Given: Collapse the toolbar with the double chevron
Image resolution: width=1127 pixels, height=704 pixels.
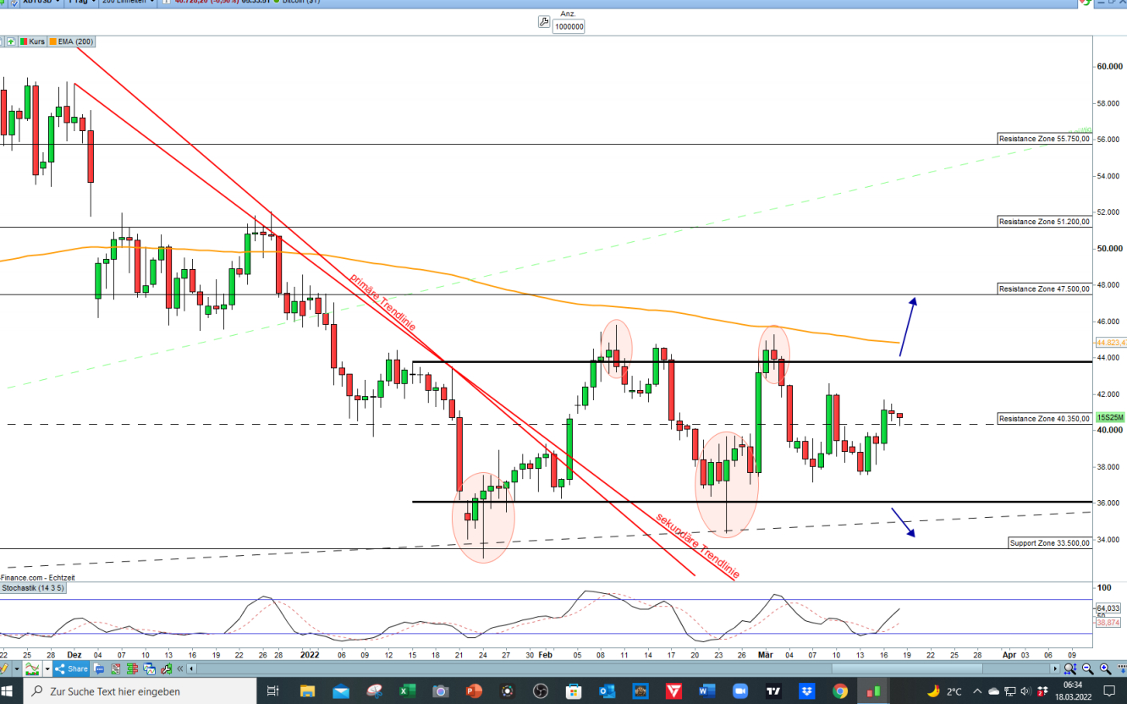Looking at the screenshot, I should pyautogui.click(x=179, y=668).
